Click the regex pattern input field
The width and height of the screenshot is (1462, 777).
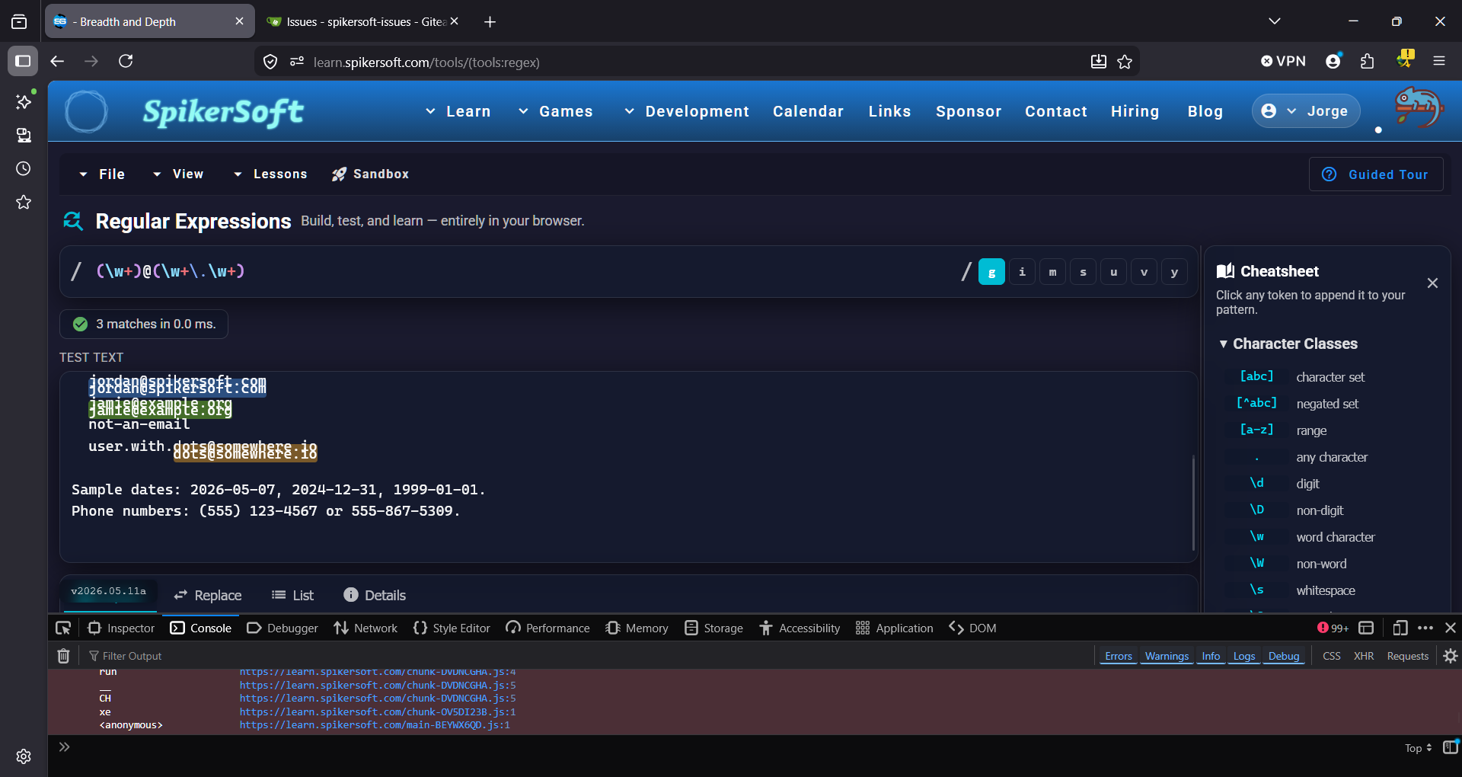[525, 271]
